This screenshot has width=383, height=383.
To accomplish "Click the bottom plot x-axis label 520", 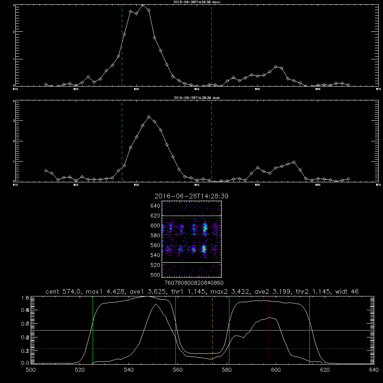I will 80,370.
